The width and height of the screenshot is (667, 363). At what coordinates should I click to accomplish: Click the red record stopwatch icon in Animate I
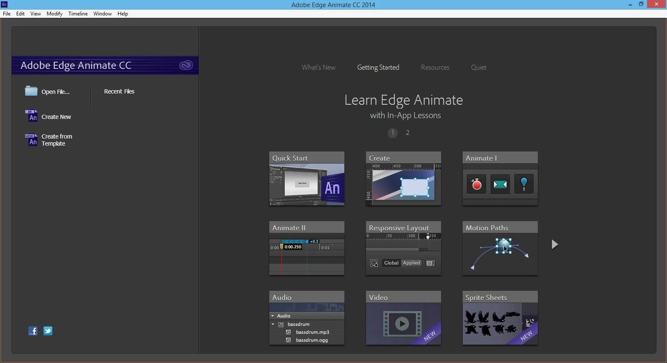[x=476, y=184]
